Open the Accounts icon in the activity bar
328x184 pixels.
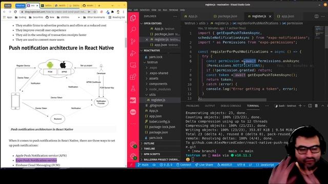click(133, 144)
